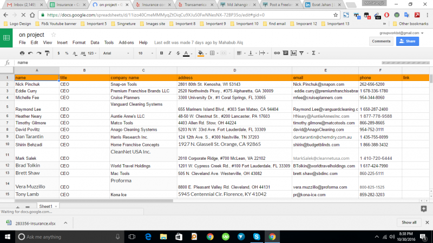Open the 123 number format dropdown

tap(92, 53)
